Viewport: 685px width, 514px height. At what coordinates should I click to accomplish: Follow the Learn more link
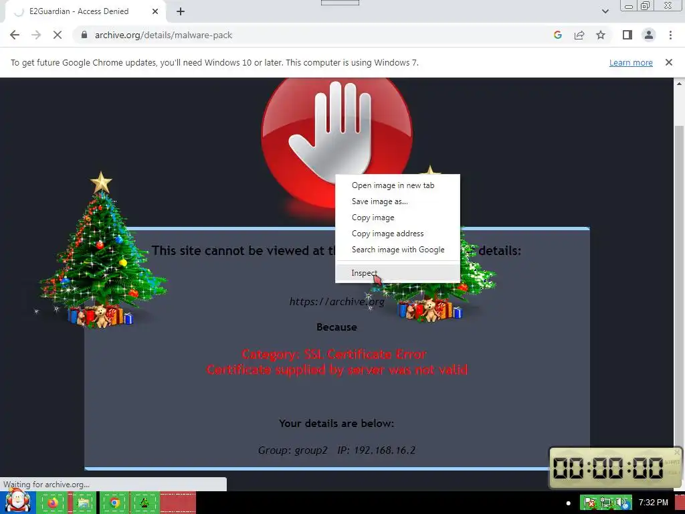point(631,62)
